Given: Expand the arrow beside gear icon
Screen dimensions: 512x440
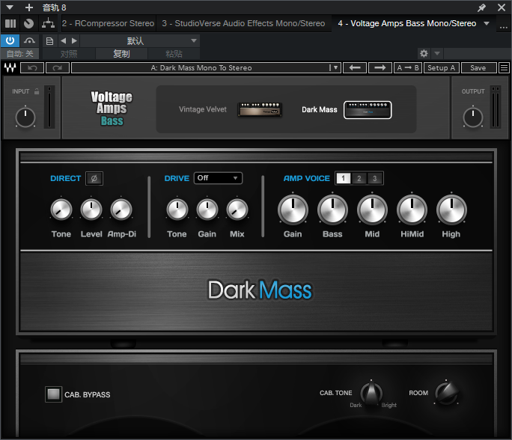Looking at the screenshot, I should point(437,53).
